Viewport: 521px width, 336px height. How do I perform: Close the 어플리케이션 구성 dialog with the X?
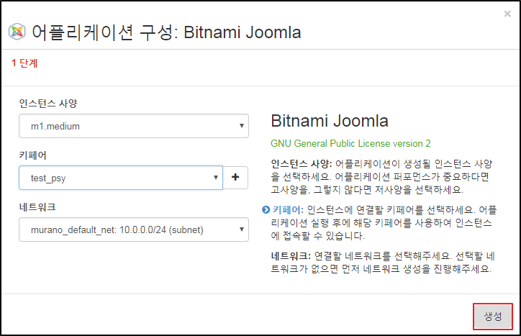[507, 13]
